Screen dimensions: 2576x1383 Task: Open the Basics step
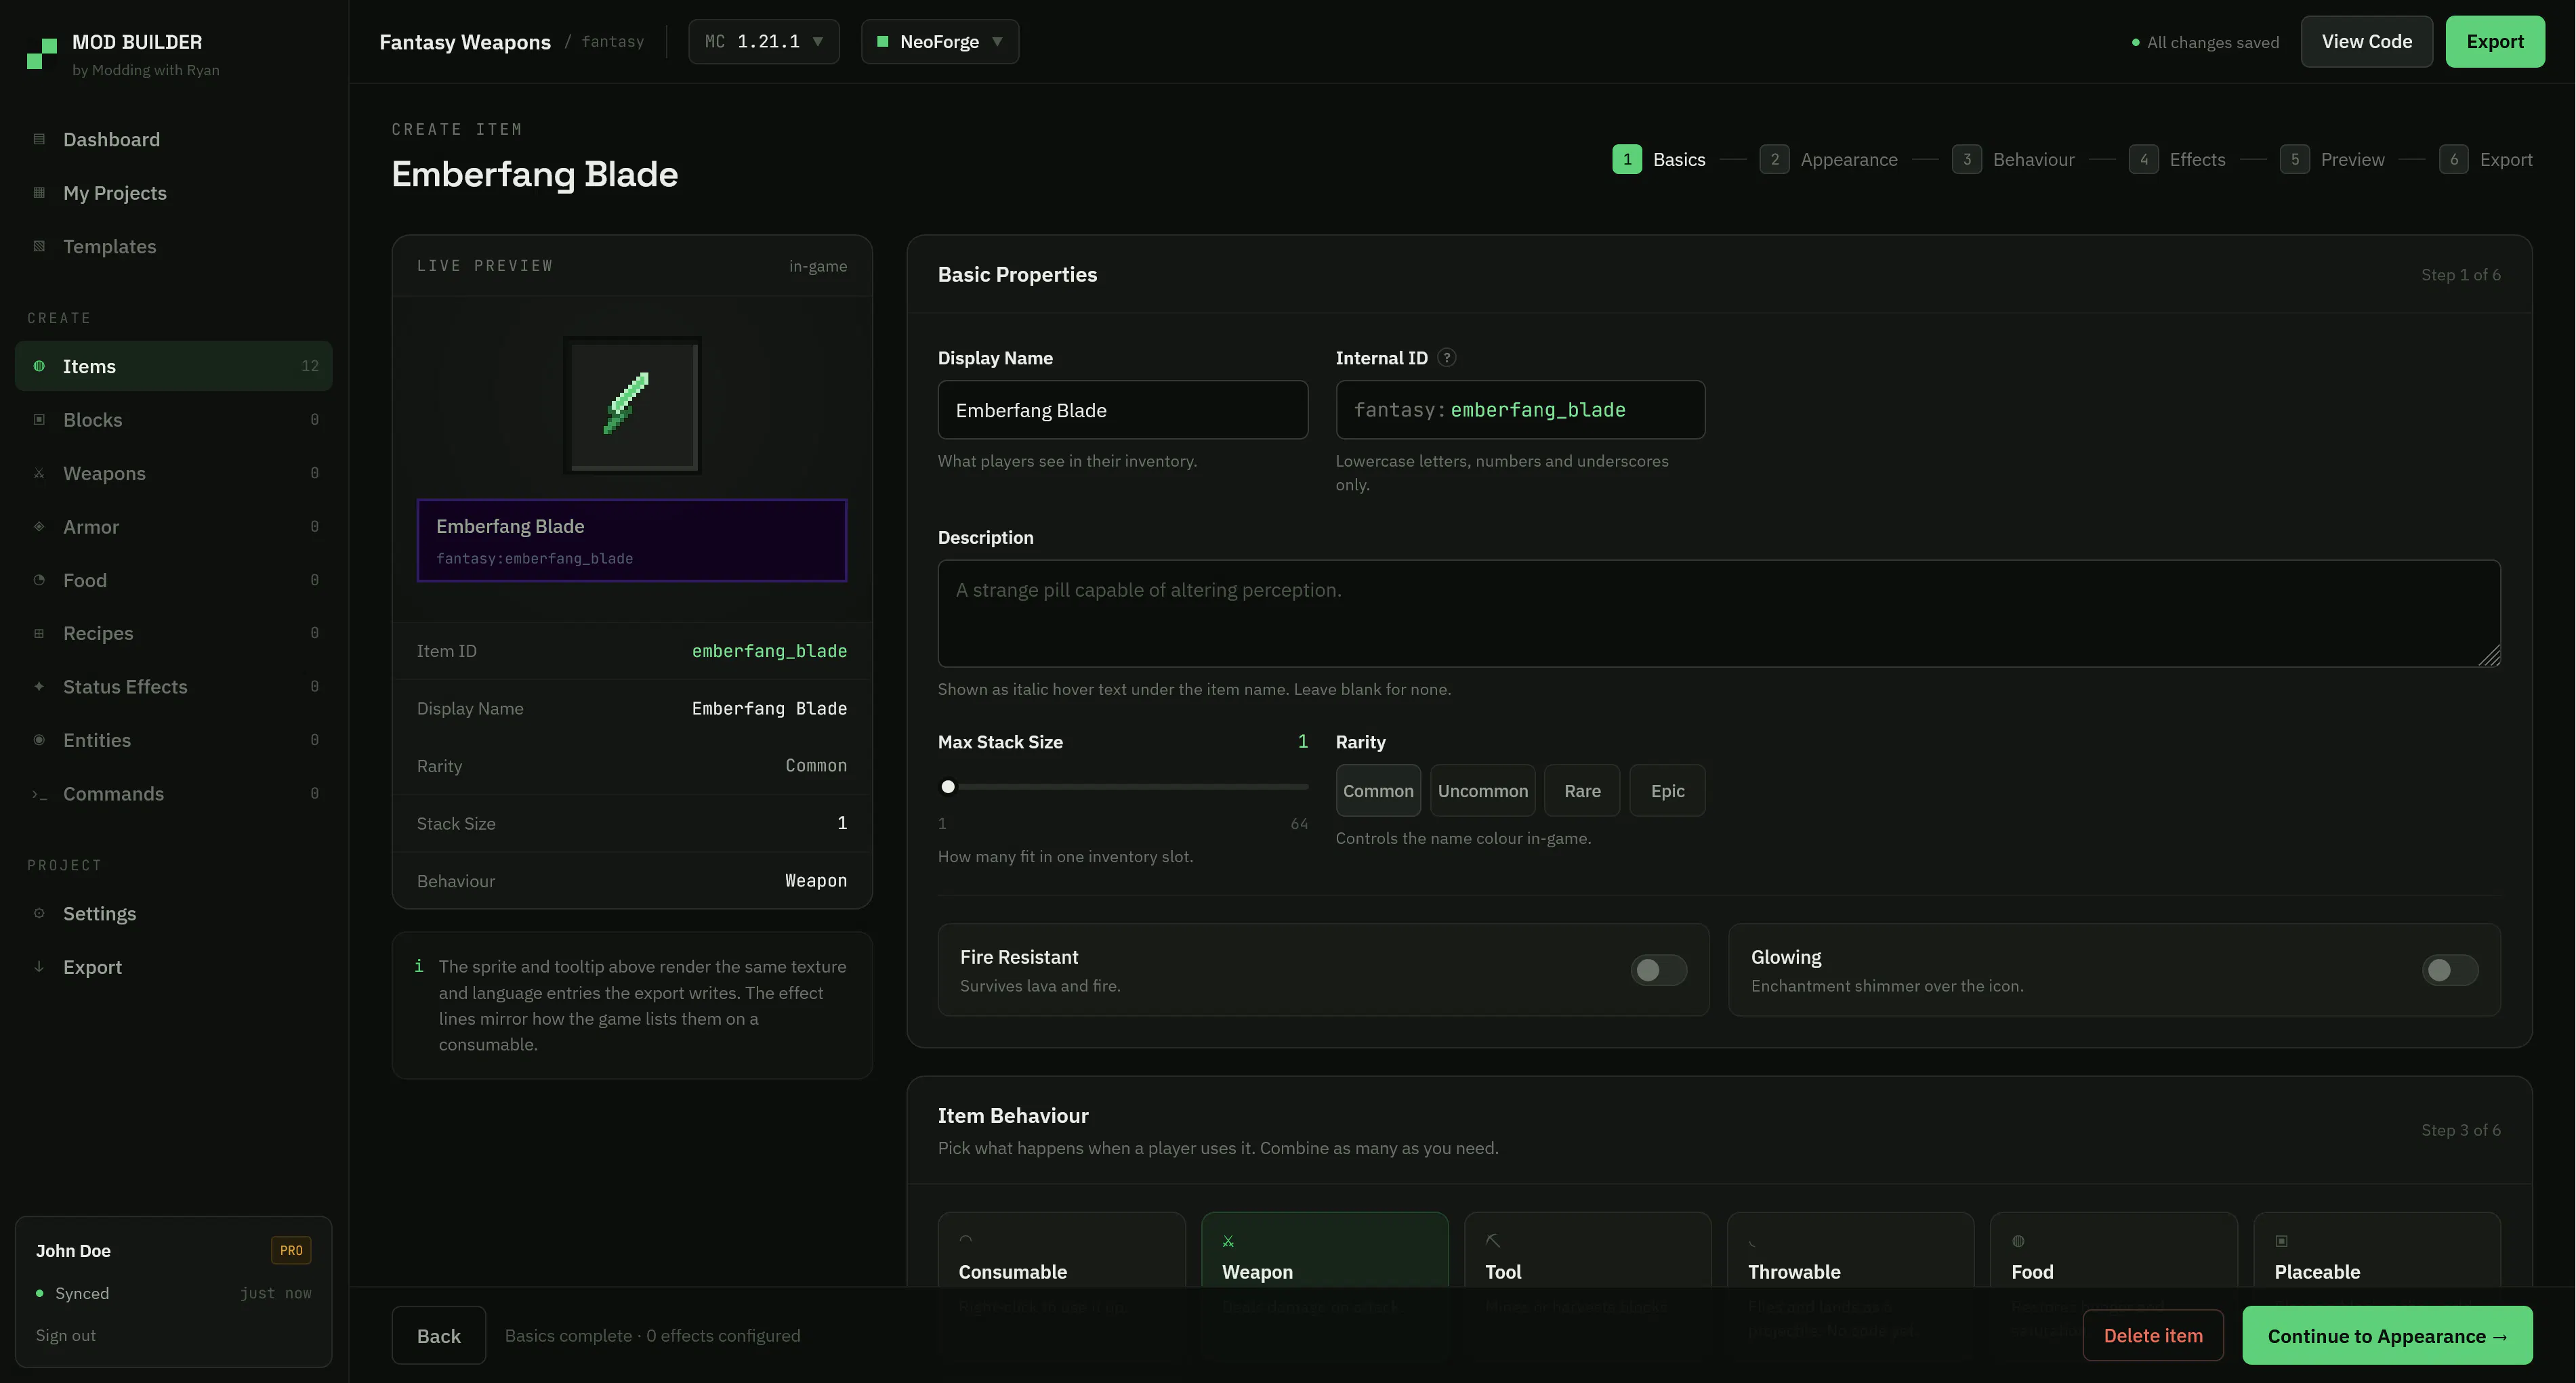(1659, 159)
